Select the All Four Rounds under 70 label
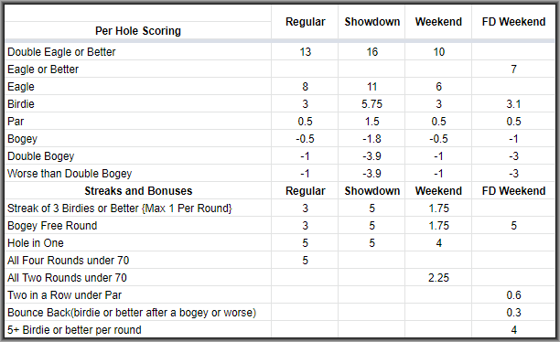This screenshot has height=342, width=560. click(69, 261)
